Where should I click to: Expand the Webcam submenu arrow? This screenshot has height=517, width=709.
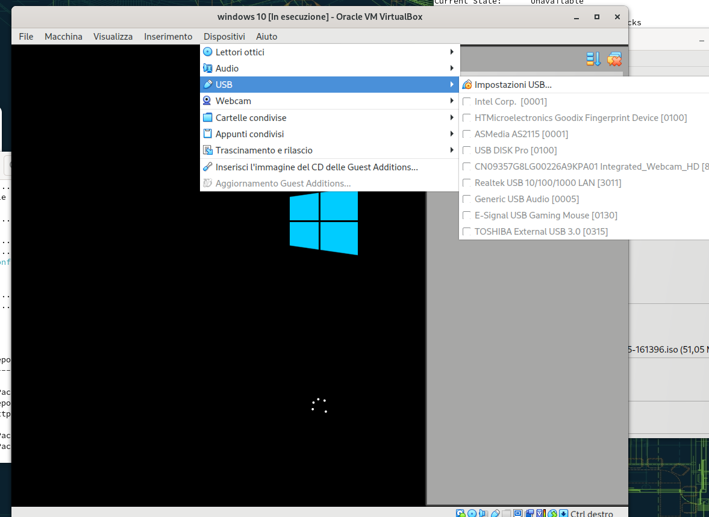[452, 101]
